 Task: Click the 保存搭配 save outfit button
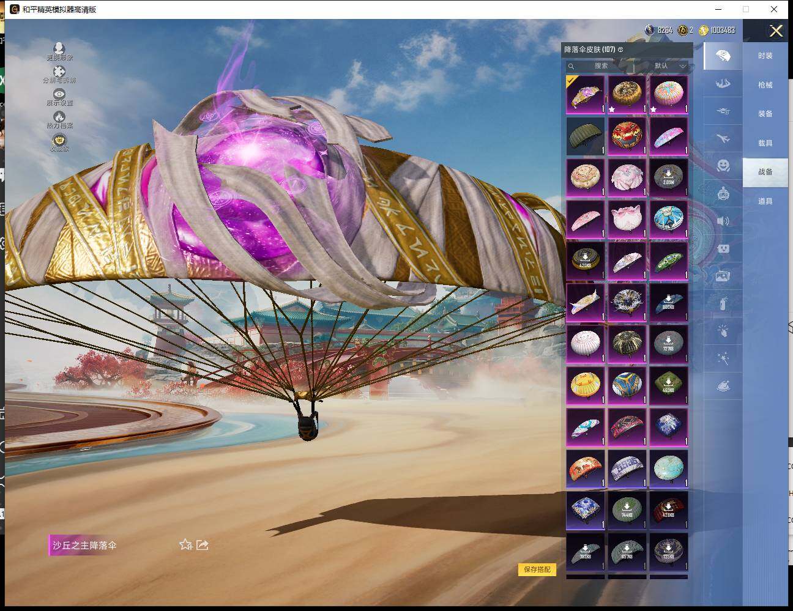(537, 569)
